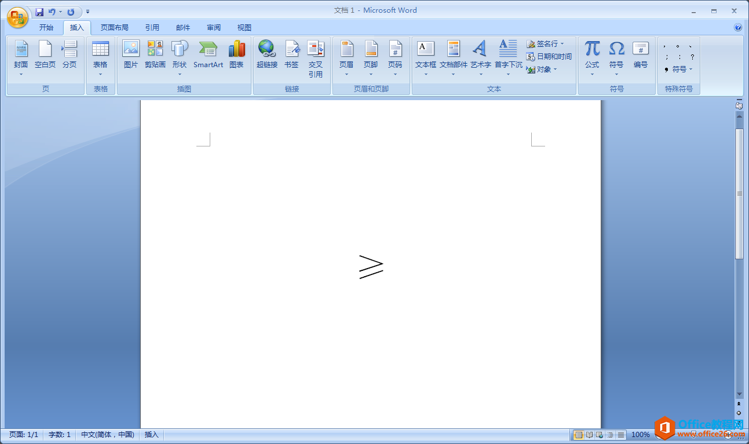The image size is (749, 444).
Task: Open the undo history dropdown arrow
Action: coord(60,12)
